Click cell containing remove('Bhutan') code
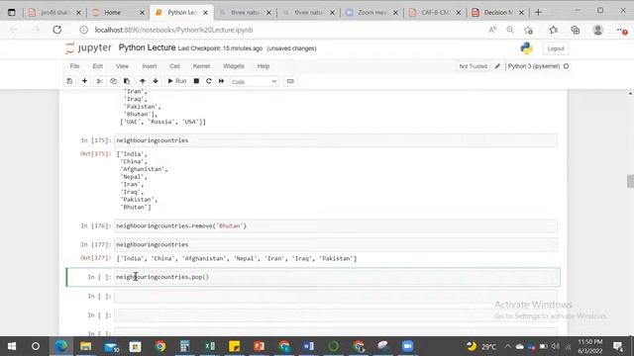 click(x=336, y=225)
